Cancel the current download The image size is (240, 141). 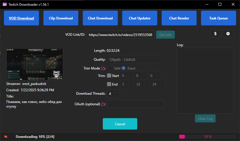(x=120, y=124)
